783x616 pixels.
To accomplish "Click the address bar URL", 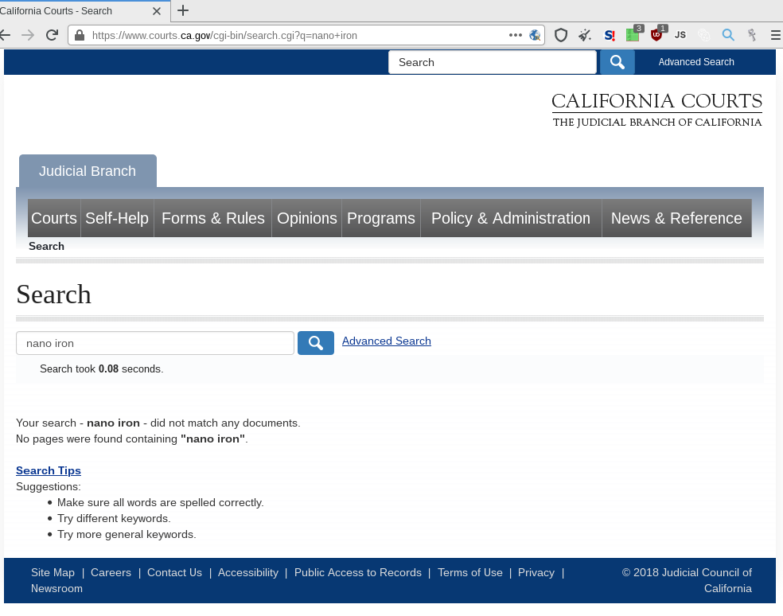I will [224, 36].
